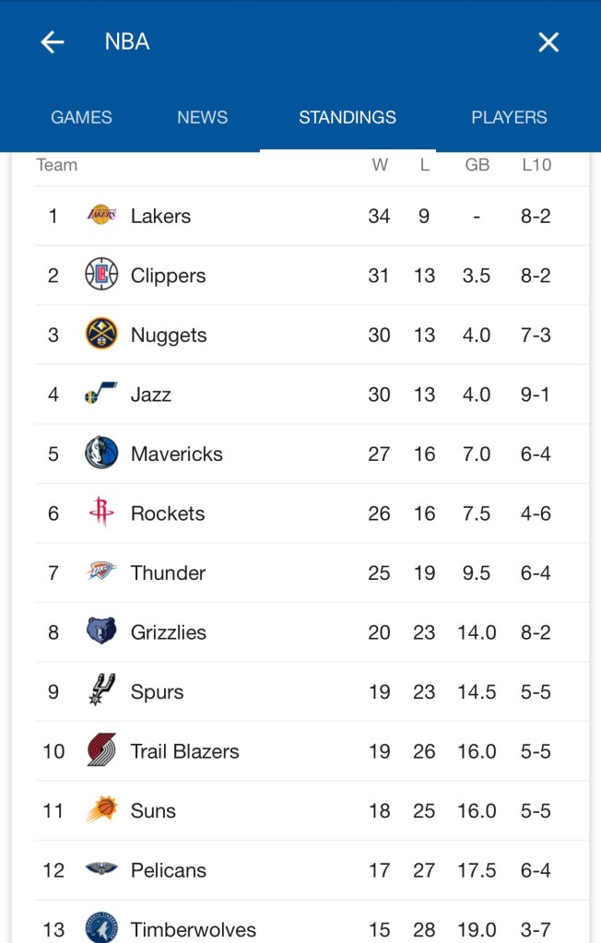
Task: Tap the Lakers team logo
Action: 101,216
